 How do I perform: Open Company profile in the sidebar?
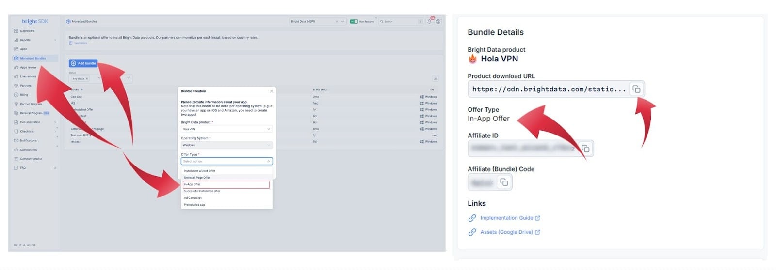point(31,159)
